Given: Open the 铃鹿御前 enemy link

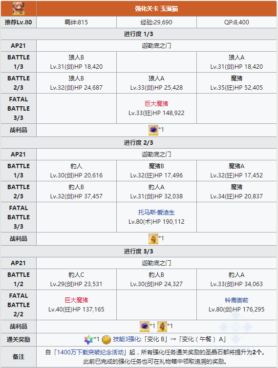Looking at the screenshot, I should click(236, 300).
